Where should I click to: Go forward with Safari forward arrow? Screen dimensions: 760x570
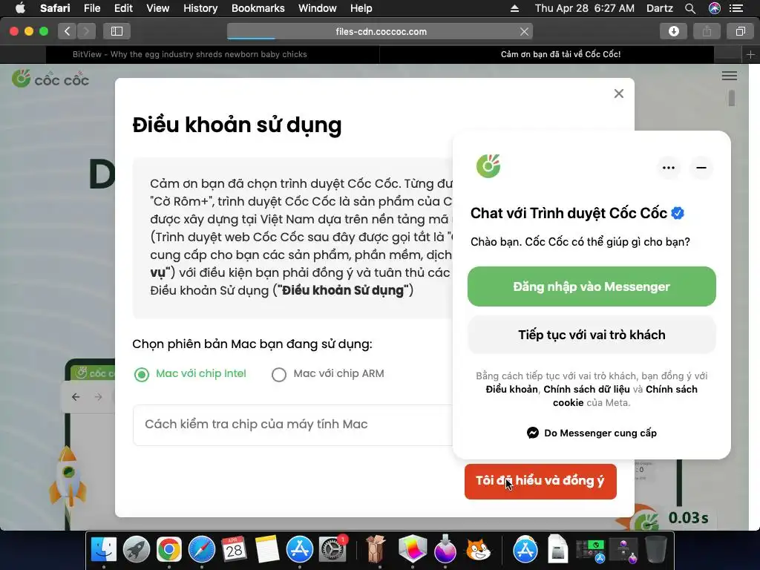(86, 31)
